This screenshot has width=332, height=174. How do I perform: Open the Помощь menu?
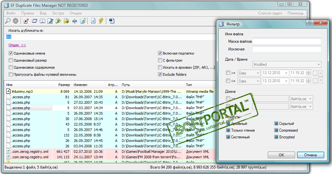pos(295,13)
